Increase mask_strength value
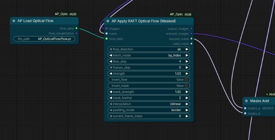275x140 pixels. click(187, 92)
